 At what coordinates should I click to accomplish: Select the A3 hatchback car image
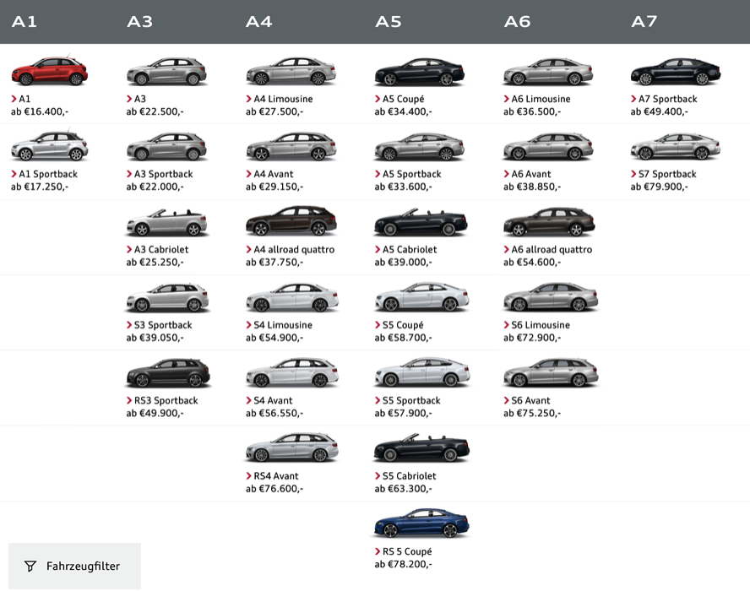[x=166, y=71]
